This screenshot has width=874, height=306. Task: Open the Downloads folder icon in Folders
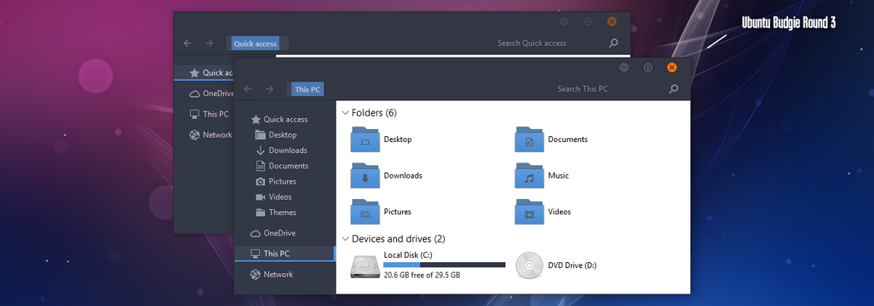pyautogui.click(x=366, y=176)
